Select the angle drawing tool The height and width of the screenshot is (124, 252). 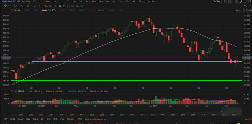[55, 6]
